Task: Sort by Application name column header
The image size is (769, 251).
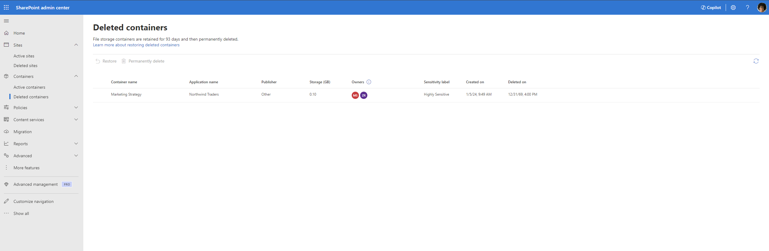Action: [x=204, y=82]
